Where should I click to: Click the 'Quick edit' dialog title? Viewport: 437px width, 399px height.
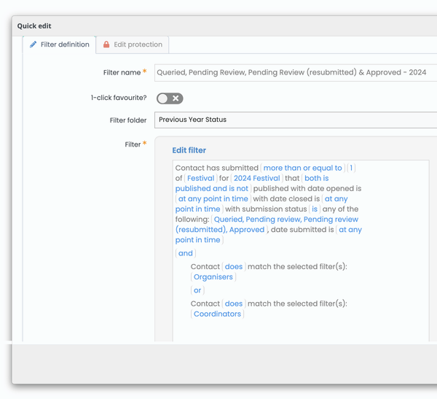tap(34, 26)
